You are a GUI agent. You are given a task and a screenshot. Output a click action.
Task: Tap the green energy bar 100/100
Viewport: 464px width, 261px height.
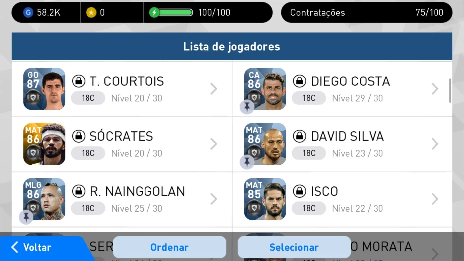176,13
